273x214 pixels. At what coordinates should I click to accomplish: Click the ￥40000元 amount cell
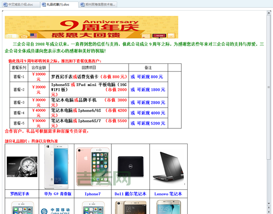click(x=38, y=113)
